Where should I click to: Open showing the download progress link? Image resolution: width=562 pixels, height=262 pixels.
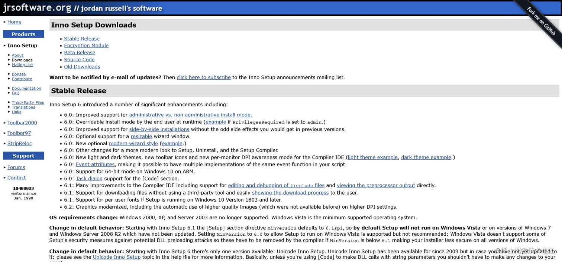click(x=290, y=193)
